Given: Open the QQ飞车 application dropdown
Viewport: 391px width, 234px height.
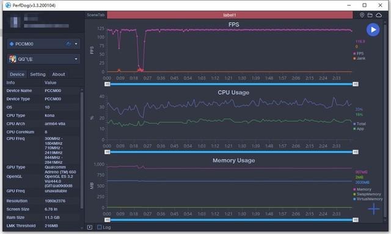Looking at the screenshot, I should tap(76, 59).
